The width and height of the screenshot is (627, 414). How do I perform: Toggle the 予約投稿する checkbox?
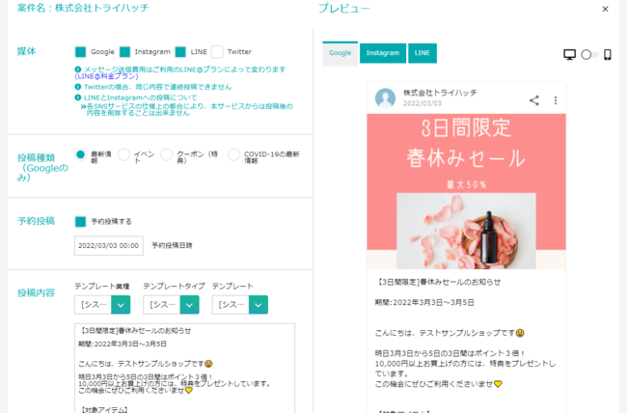[x=81, y=221]
